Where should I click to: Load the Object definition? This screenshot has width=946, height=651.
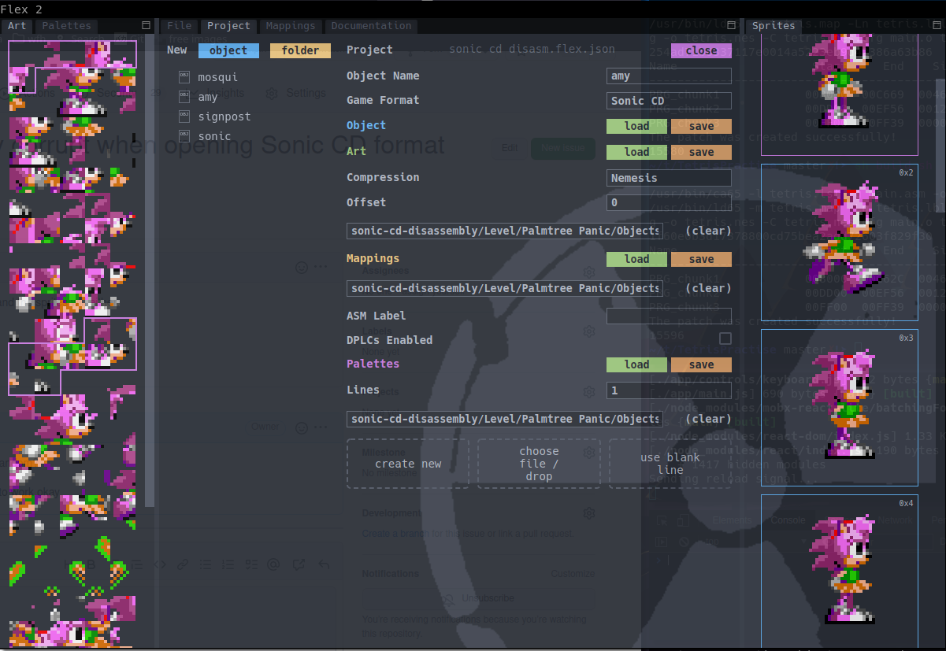tap(636, 126)
